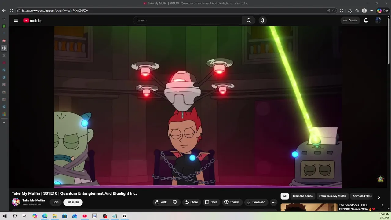Image resolution: width=391 pixels, height=220 pixels.
Task: Open the Windows Start menu
Action: 5,216
